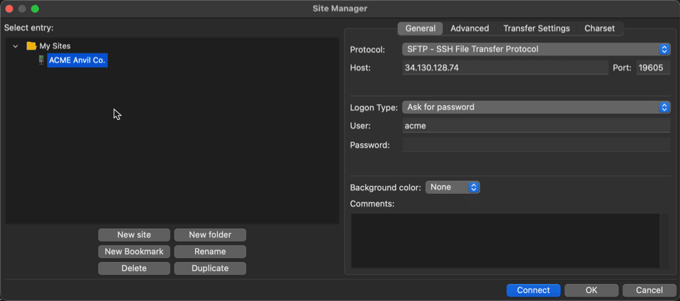This screenshot has height=301, width=680.
Task: Click the ACME Anvil Co. server icon
Action: [41, 60]
